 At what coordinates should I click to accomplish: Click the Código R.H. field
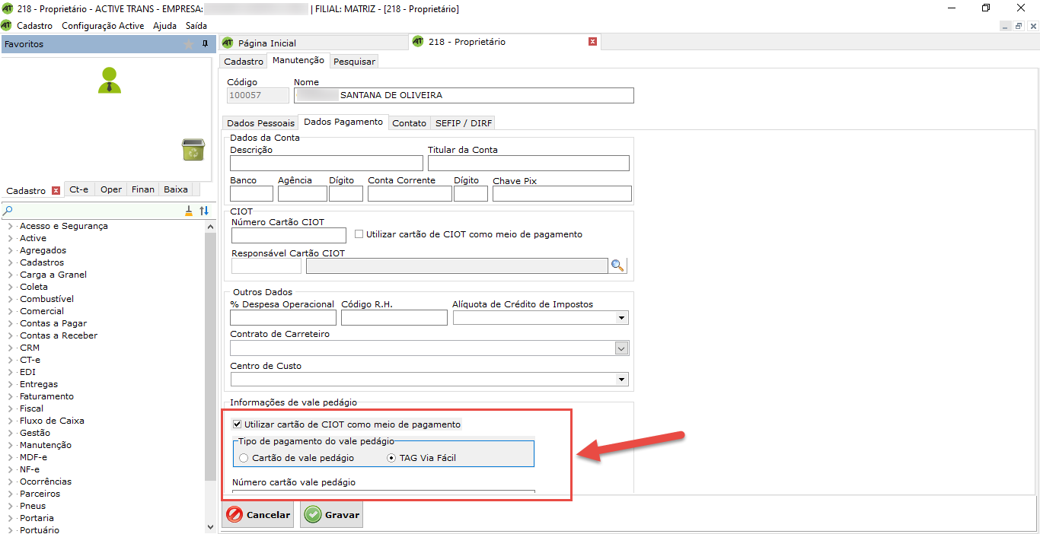[x=394, y=317]
